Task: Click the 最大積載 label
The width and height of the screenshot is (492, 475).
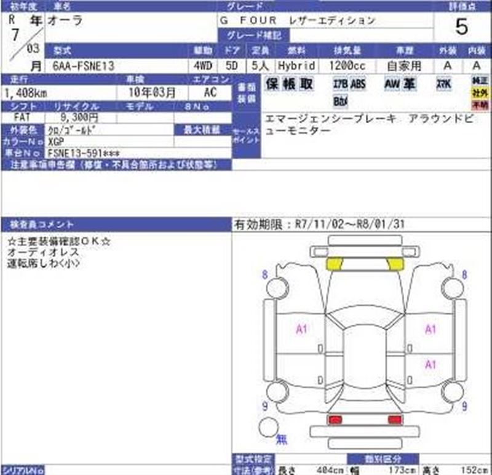Action: [x=202, y=130]
